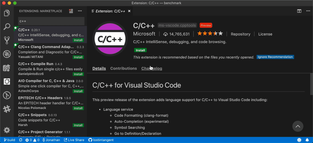The image size is (313, 143).
Task: Click the Ignore Recommendation button
Action: point(275,57)
